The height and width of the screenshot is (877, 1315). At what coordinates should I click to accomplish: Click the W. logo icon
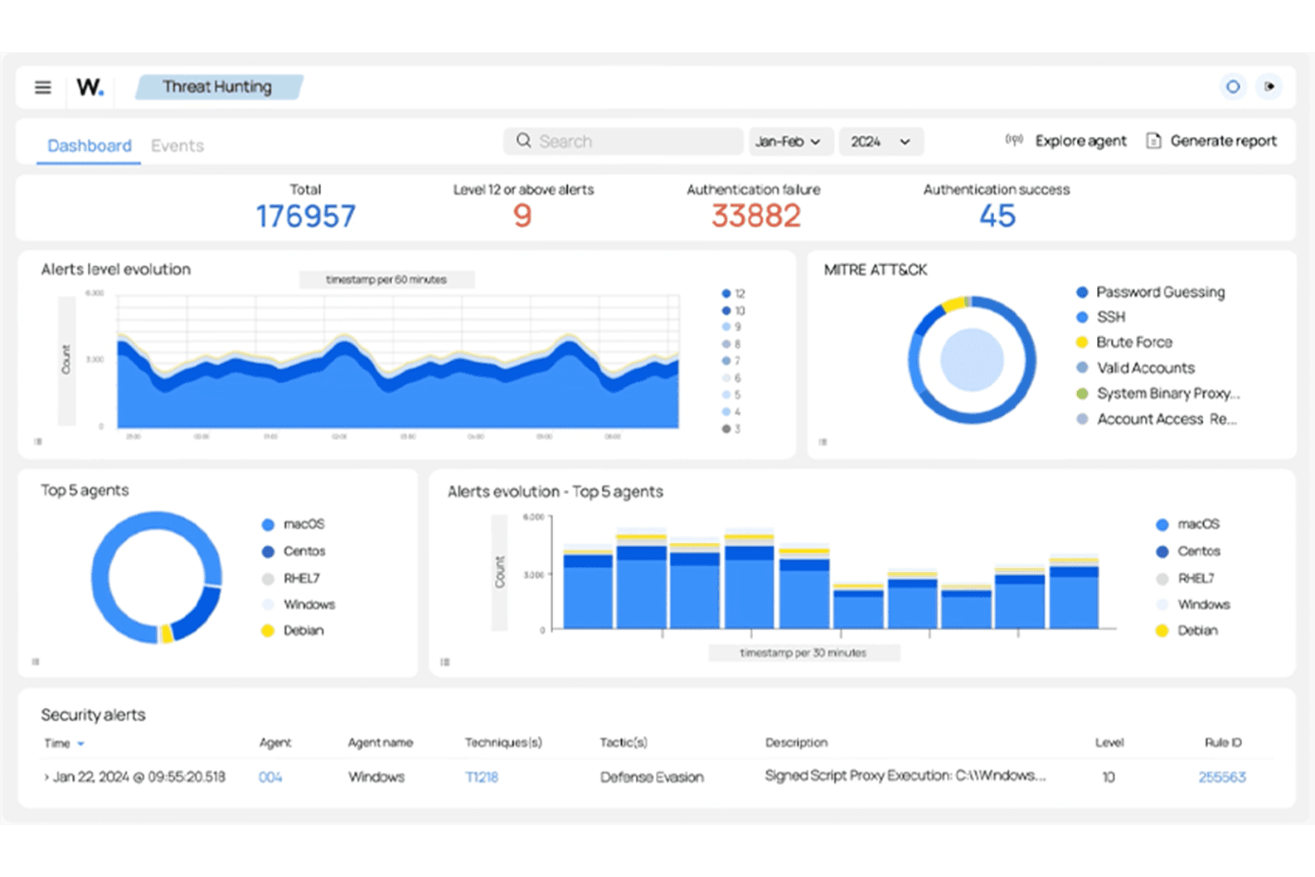[x=90, y=87]
